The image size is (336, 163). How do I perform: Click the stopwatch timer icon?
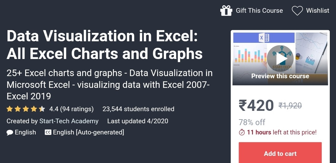pos(242,132)
